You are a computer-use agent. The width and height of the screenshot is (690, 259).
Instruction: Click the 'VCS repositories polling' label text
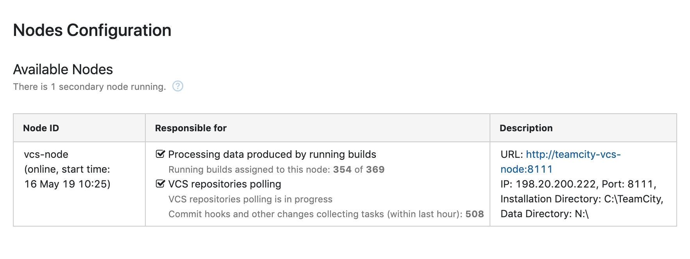click(225, 184)
